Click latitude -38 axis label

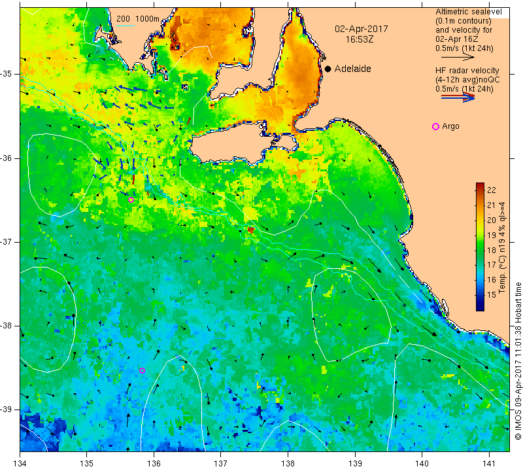7,326
